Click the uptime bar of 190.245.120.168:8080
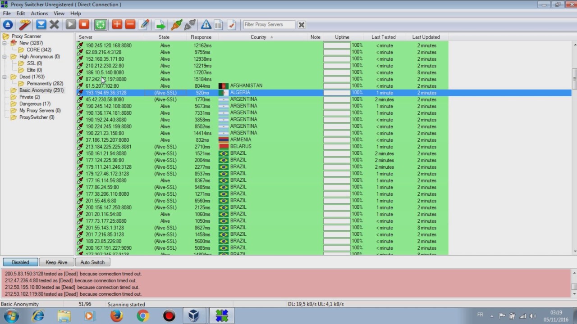Image resolution: width=577 pixels, height=324 pixels. (x=337, y=45)
